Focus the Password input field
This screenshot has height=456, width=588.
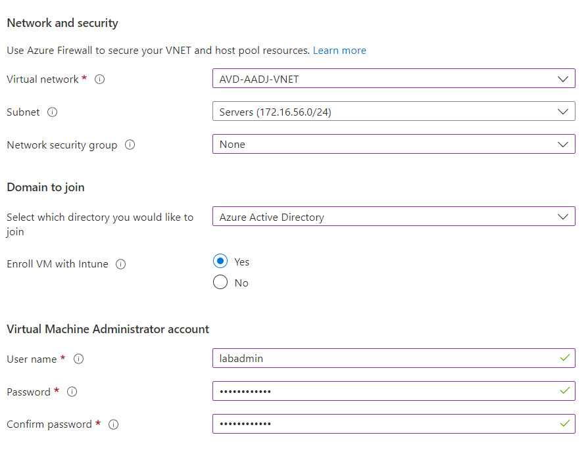pyautogui.click(x=385, y=391)
